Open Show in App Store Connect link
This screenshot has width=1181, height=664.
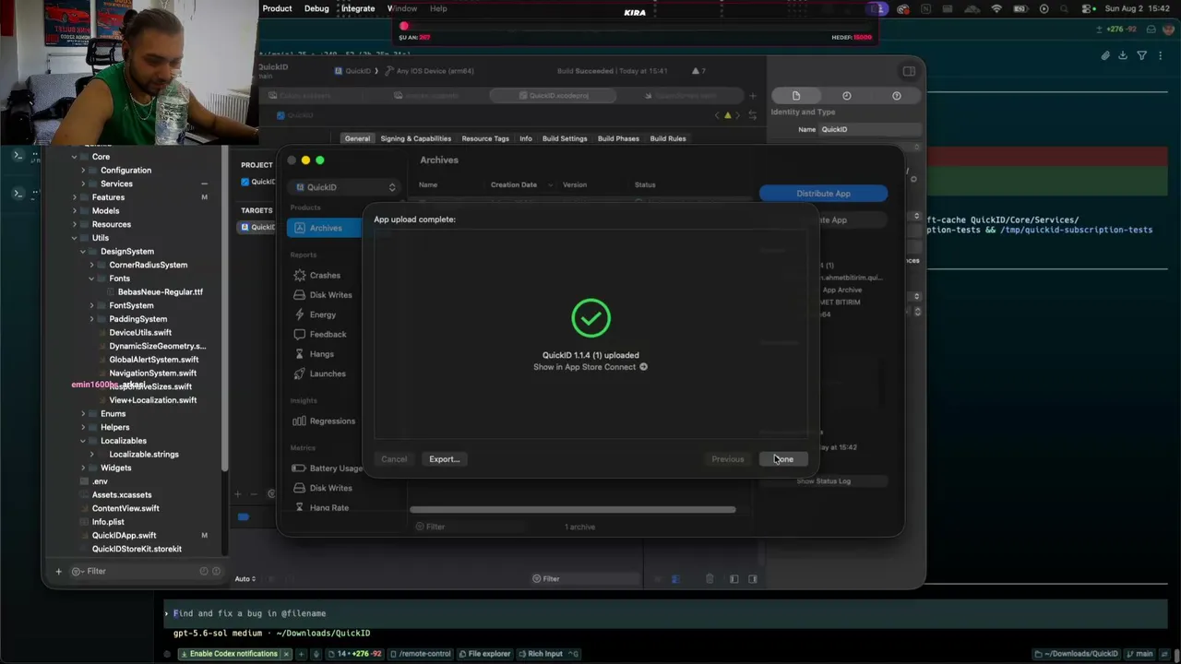pos(590,367)
